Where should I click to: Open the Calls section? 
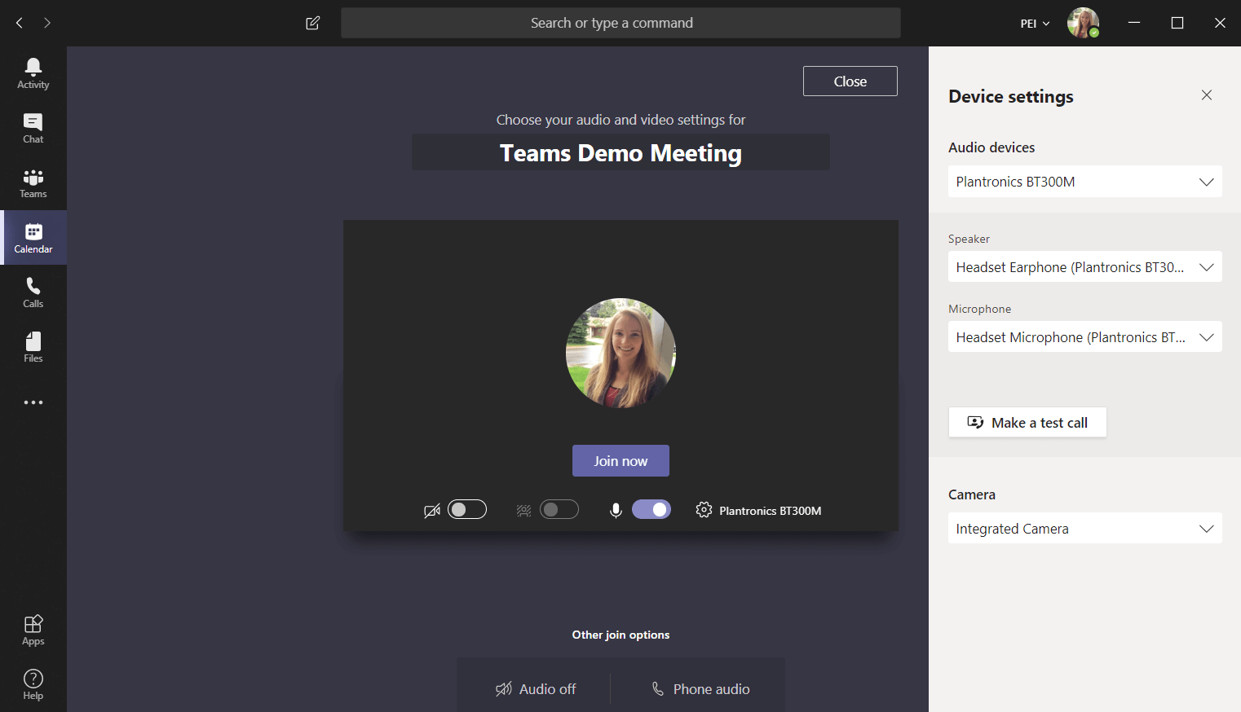[x=33, y=292]
